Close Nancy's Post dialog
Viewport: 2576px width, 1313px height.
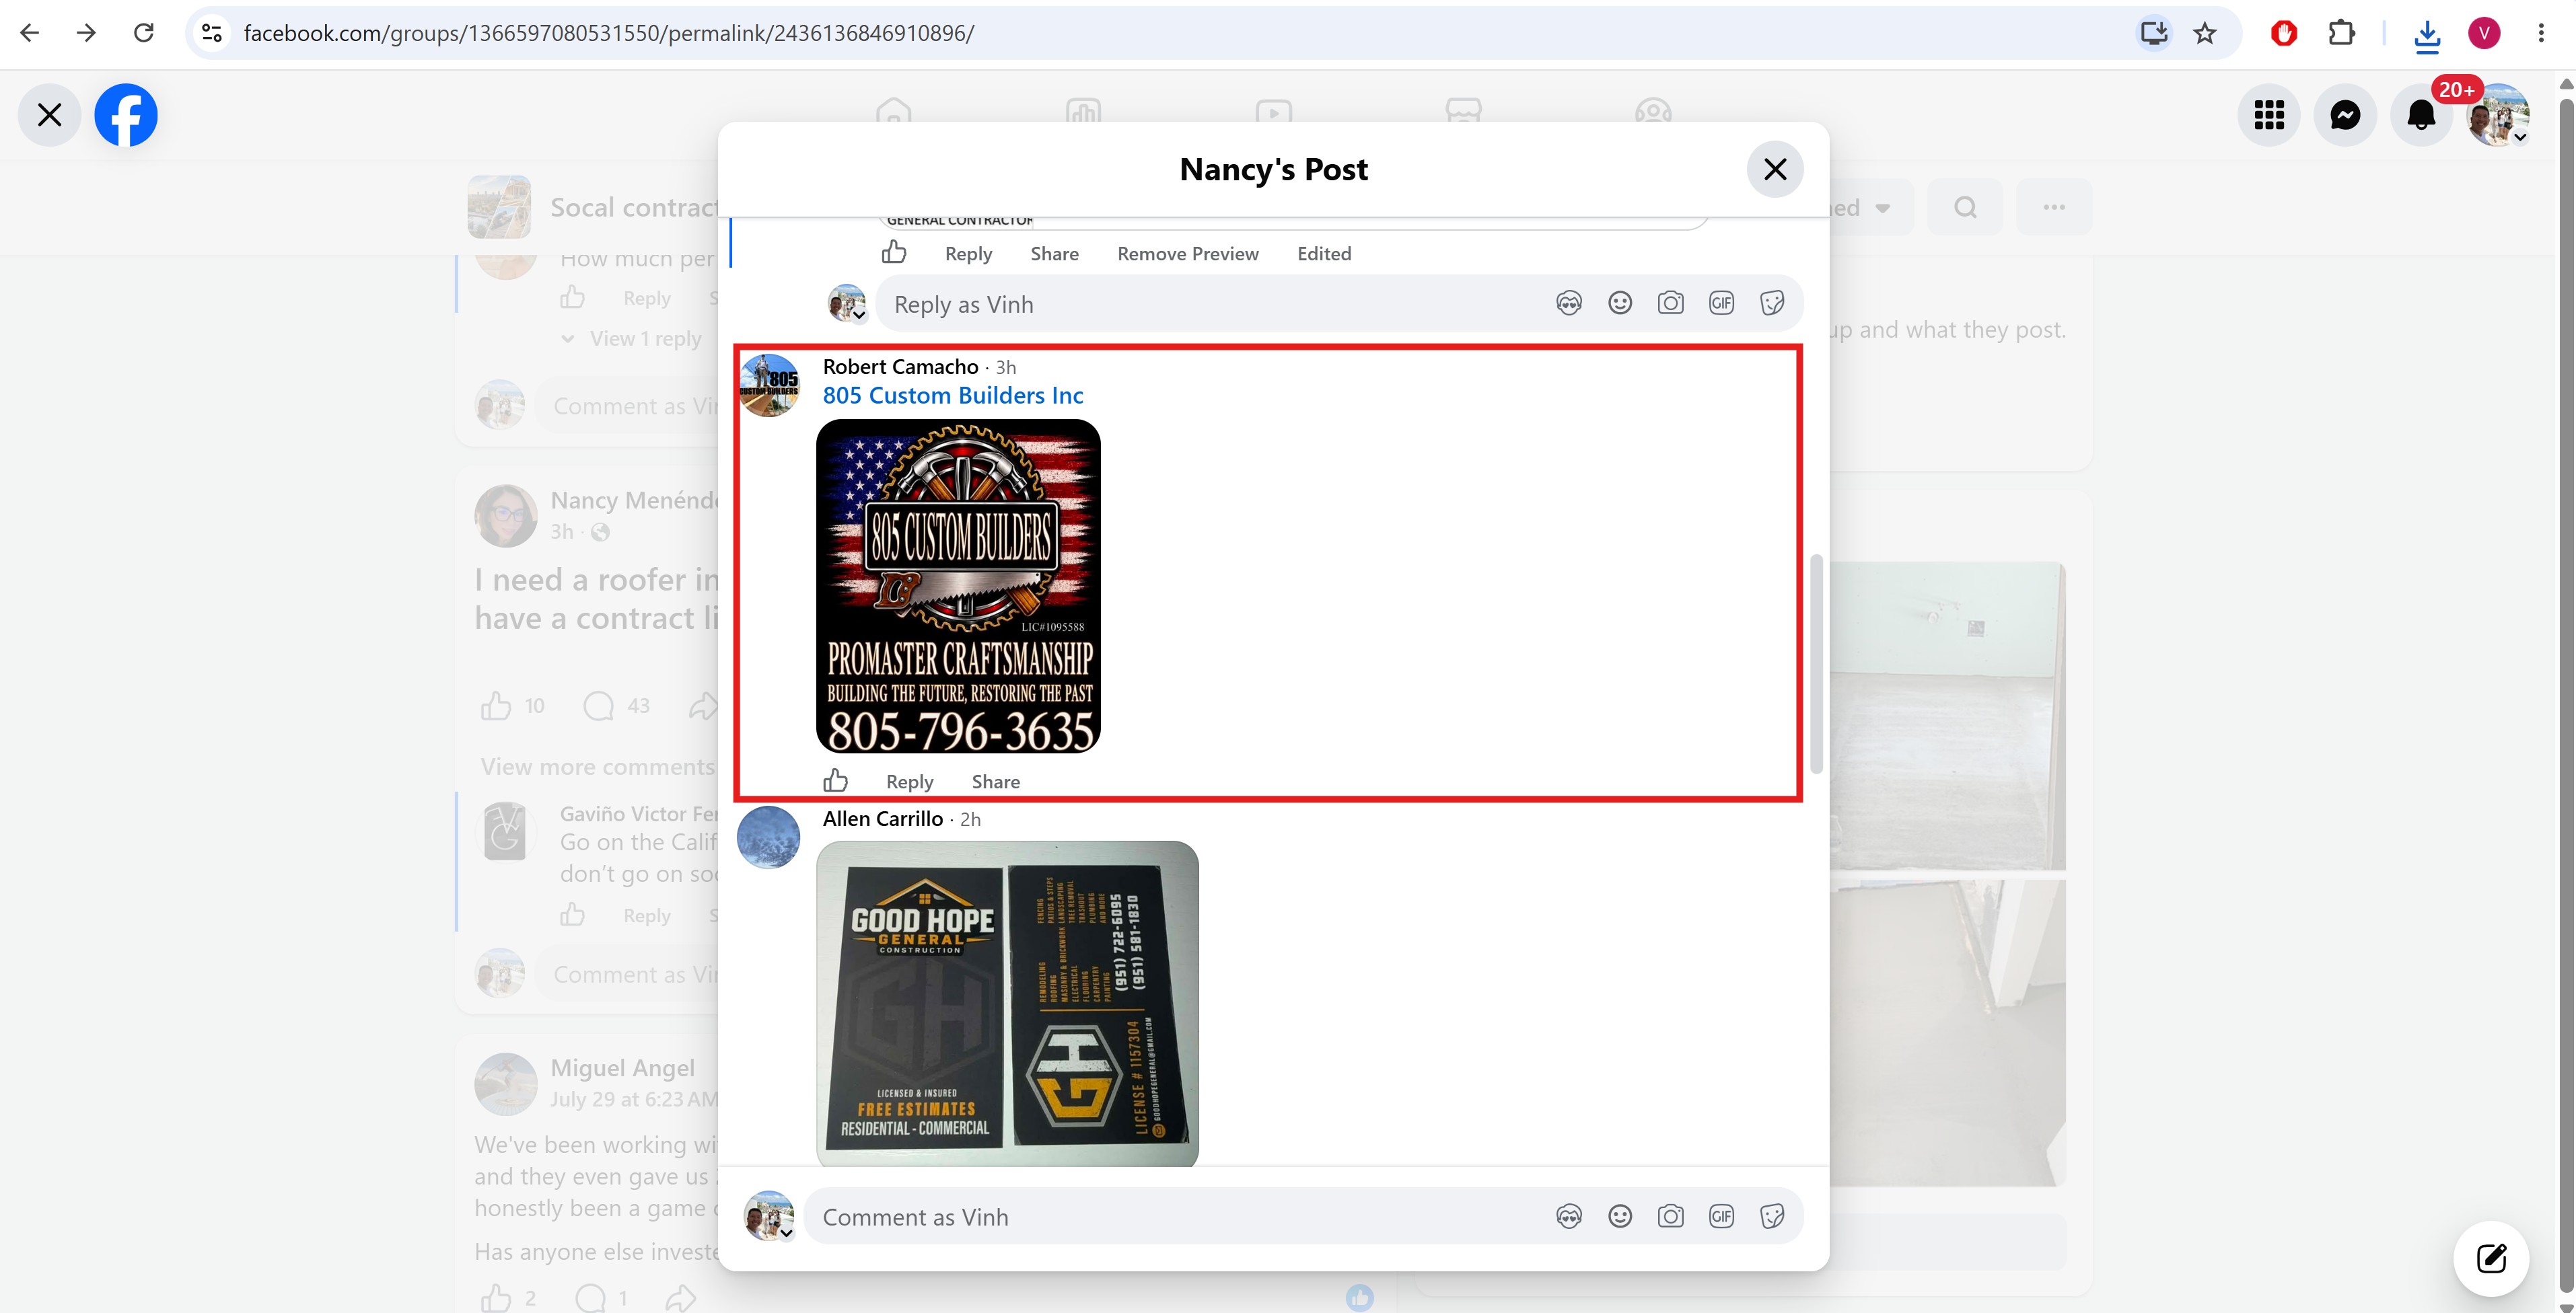pyautogui.click(x=1775, y=169)
